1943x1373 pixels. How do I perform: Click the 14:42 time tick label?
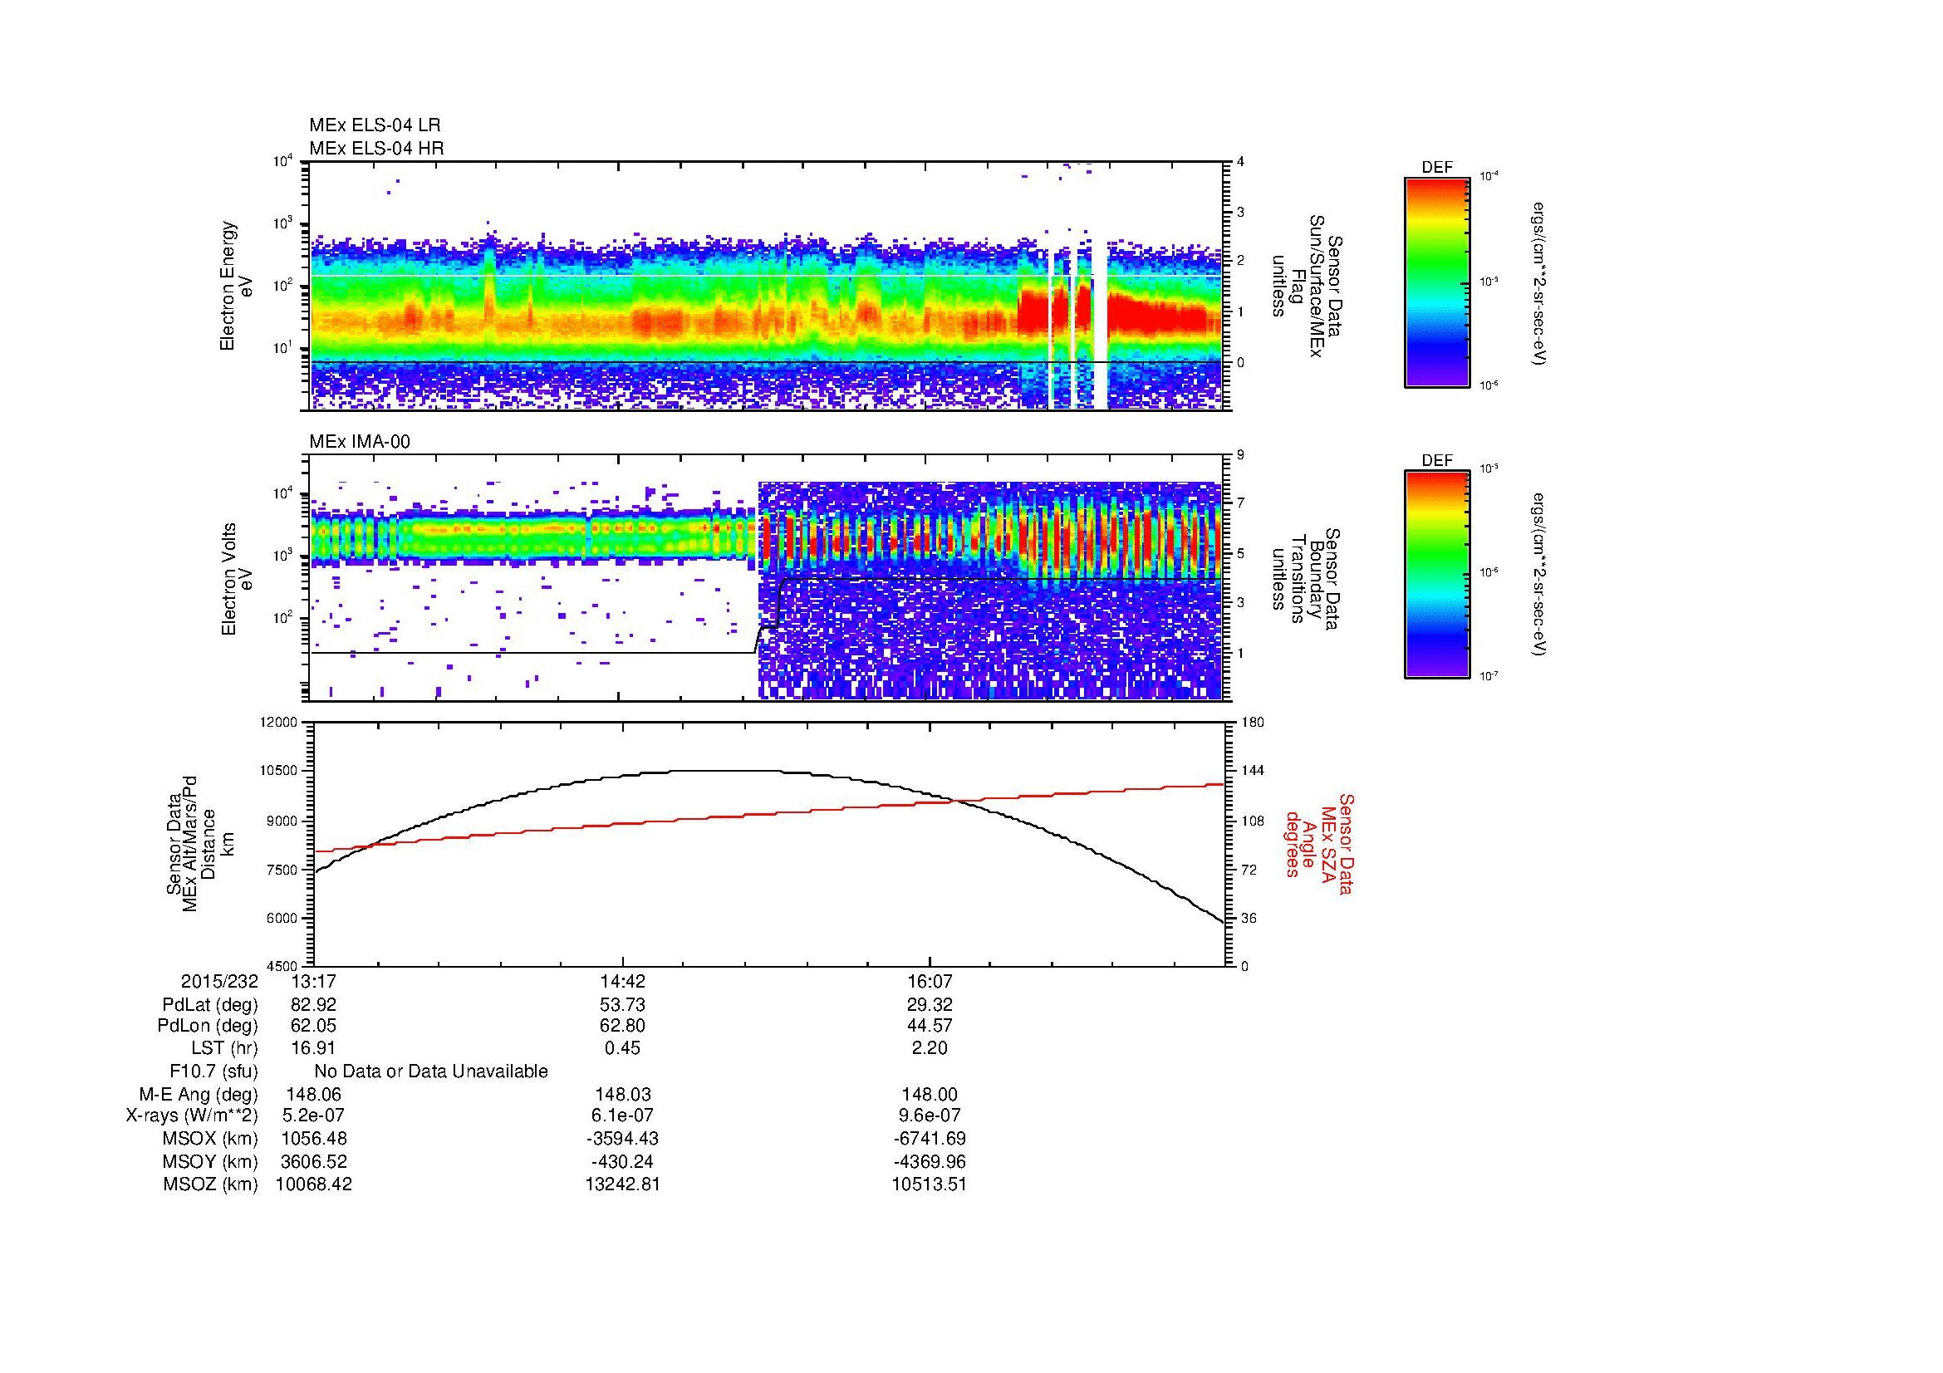[623, 981]
